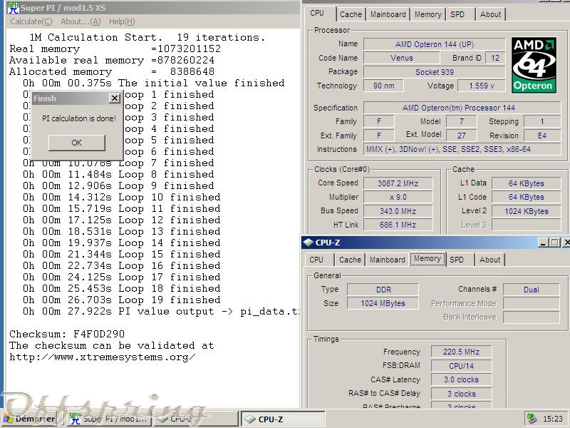Click the system tray network icon
This screenshot has width=570, height=428.
(x=532, y=419)
